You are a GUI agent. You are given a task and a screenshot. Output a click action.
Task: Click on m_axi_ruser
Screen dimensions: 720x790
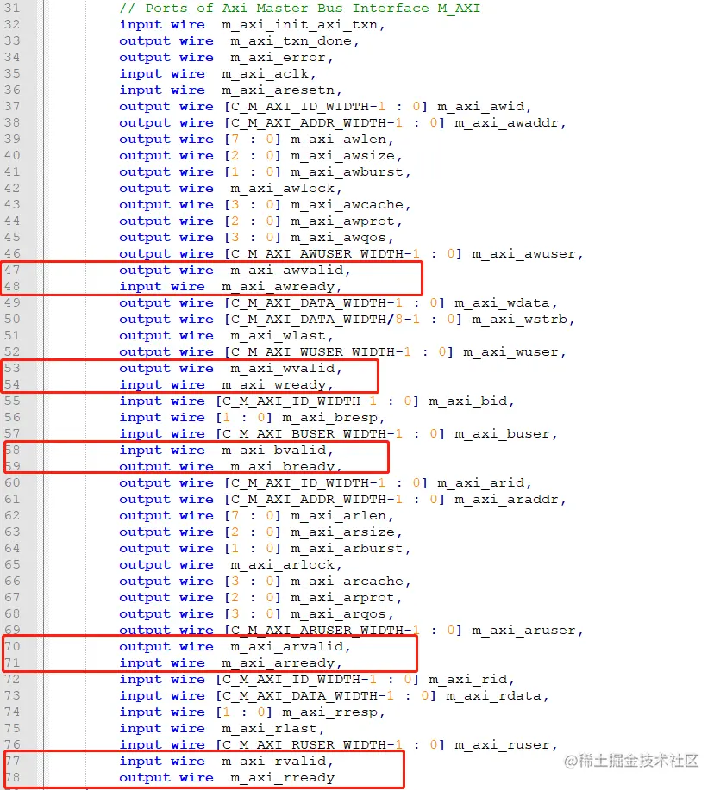pos(502,745)
